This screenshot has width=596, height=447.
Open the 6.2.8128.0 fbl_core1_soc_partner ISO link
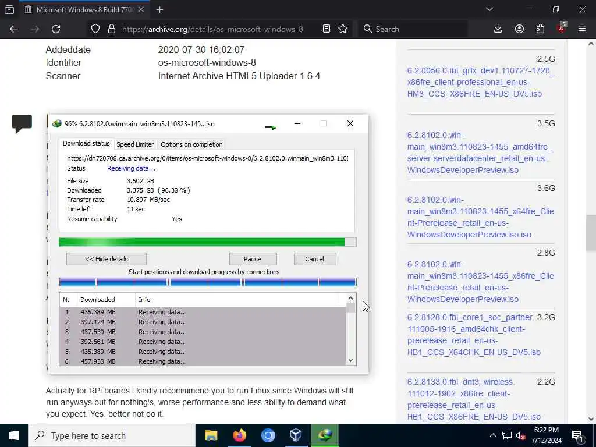[474, 335]
